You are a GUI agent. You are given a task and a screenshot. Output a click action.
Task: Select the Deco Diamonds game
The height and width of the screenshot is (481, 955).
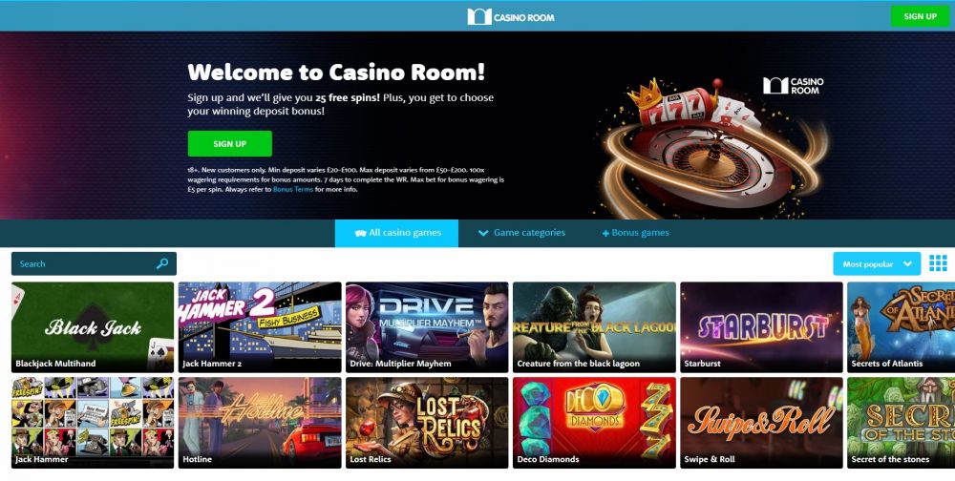[594, 423]
